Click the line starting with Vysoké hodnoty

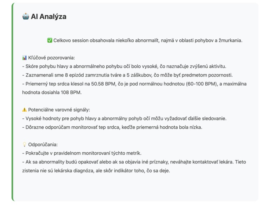[x=124, y=118]
